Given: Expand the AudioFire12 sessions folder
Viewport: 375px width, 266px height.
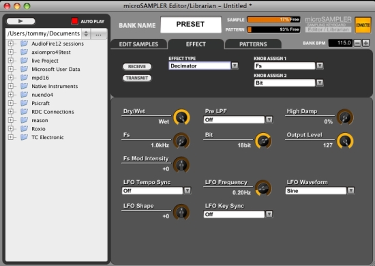Looking at the screenshot, I should coord(10,44).
